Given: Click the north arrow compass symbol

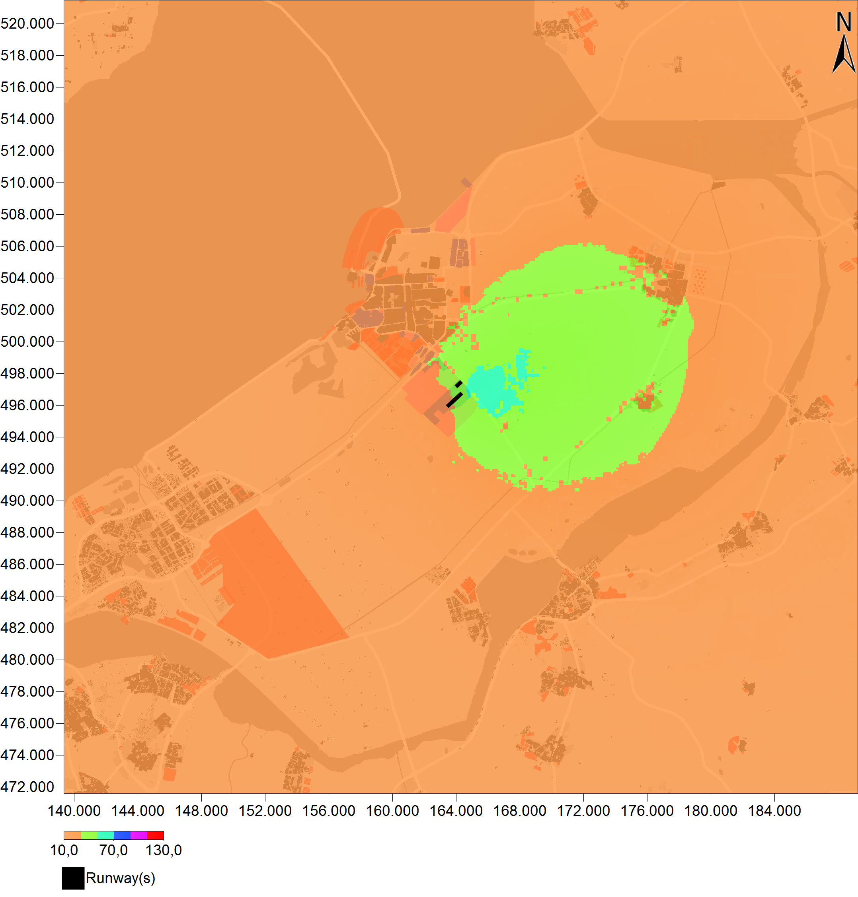Looking at the screenshot, I should tap(844, 42).
